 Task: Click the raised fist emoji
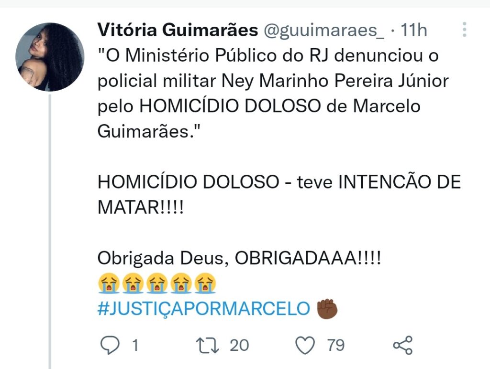click(327, 308)
